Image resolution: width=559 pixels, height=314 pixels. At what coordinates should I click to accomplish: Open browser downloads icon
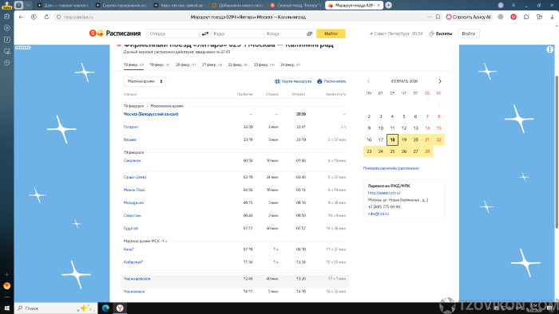552,17
